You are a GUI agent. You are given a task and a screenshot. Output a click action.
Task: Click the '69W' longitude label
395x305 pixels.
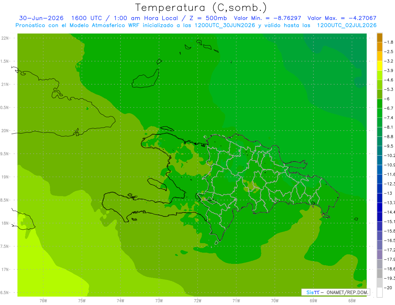pyautogui.click(x=313, y=301)
